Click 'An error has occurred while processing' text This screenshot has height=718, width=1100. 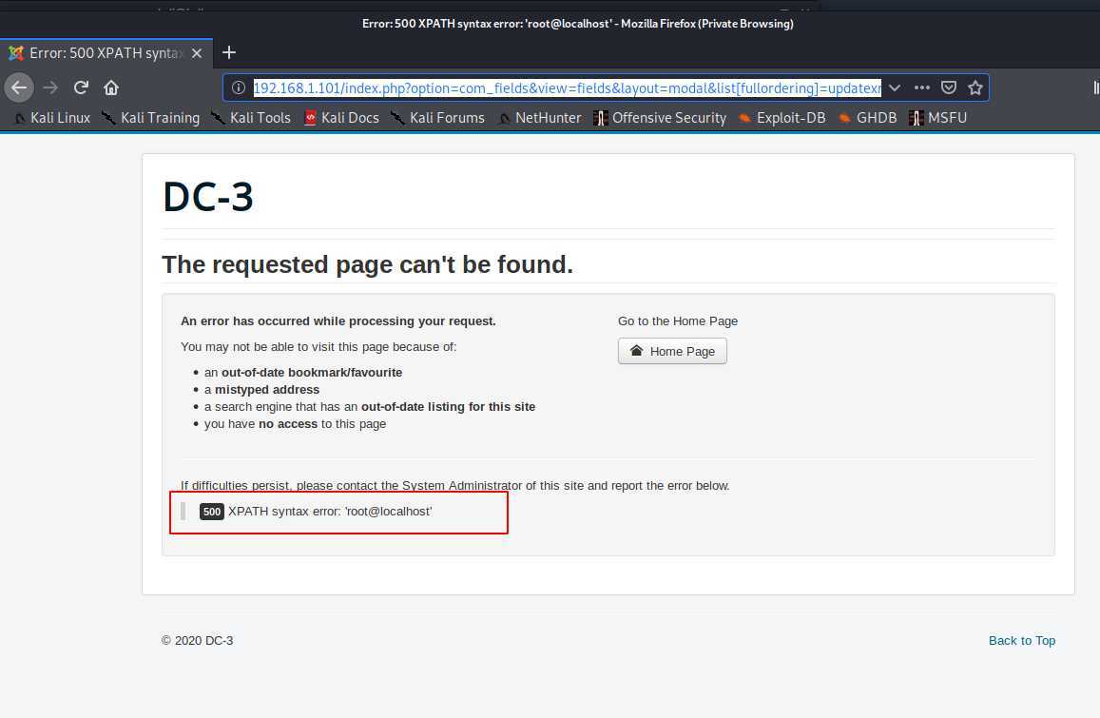pyautogui.click(x=338, y=320)
